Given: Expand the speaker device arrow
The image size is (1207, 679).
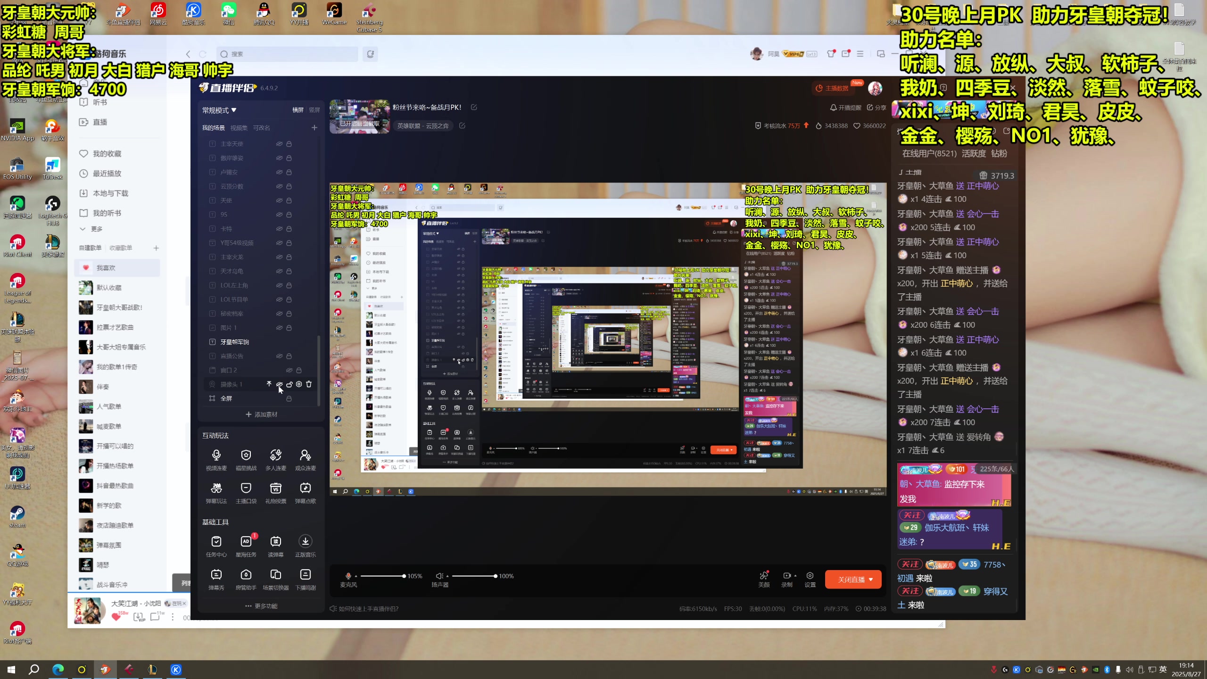Looking at the screenshot, I should click(x=447, y=576).
